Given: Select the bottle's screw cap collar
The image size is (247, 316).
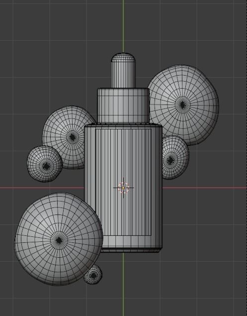Looking at the screenshot, I should point(123,105).
